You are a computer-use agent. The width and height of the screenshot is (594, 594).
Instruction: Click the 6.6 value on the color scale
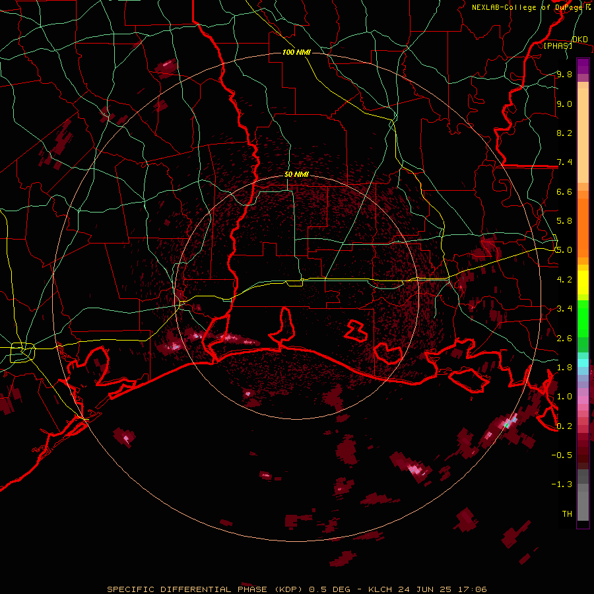564,191
